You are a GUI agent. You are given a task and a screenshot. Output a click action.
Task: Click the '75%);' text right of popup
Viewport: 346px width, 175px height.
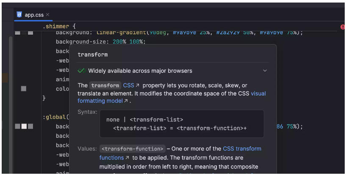pos(295,126)
